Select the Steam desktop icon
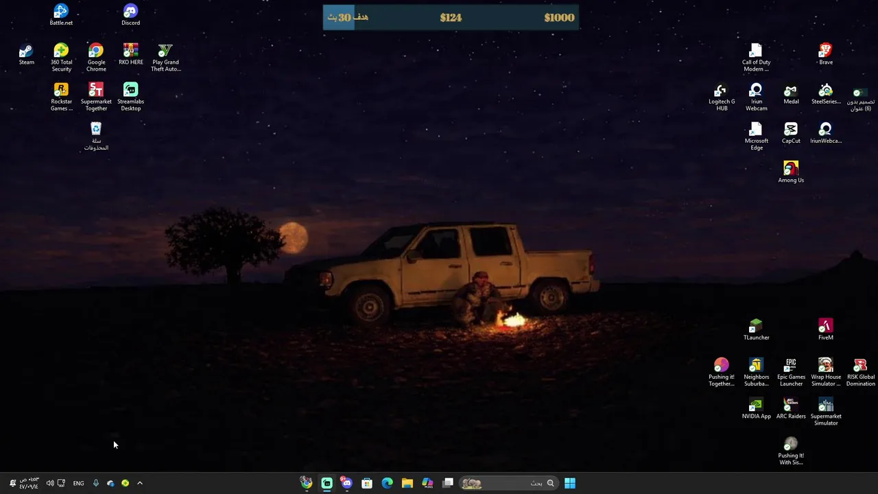 26,54
